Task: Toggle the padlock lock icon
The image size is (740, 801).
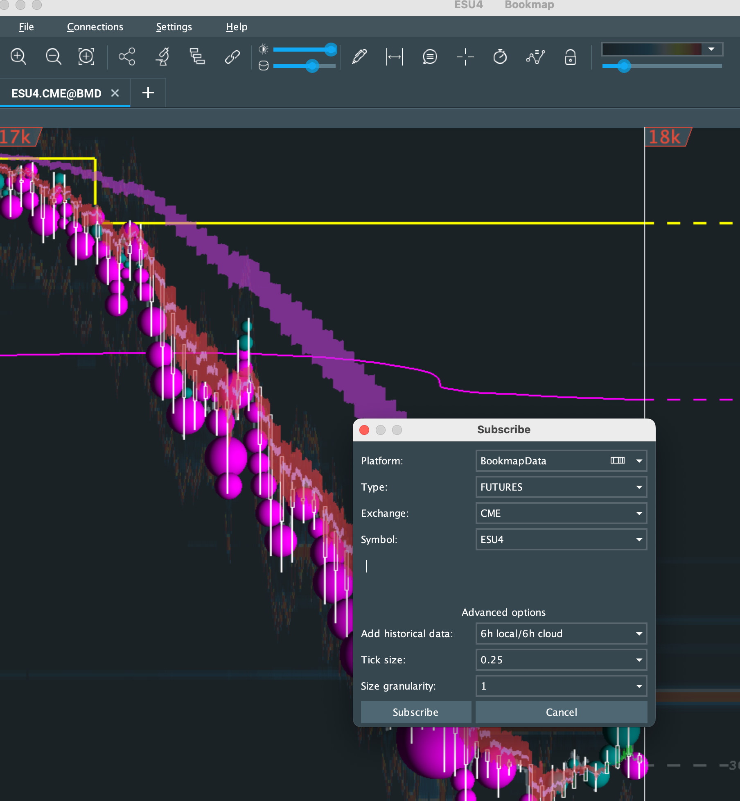Action: click(570, 57)
